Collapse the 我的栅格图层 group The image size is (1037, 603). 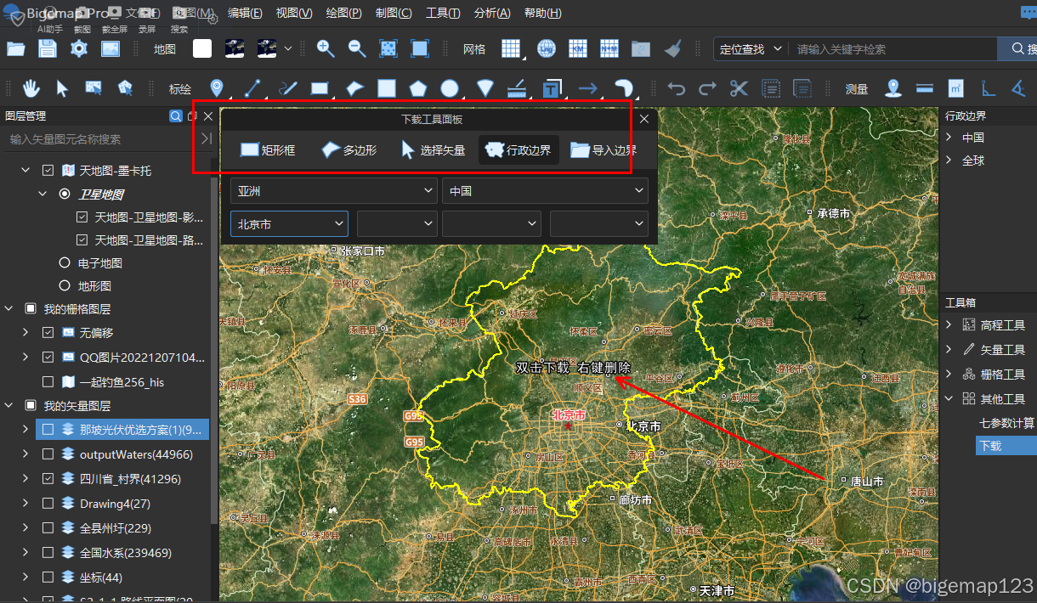[x=9, y=309]
